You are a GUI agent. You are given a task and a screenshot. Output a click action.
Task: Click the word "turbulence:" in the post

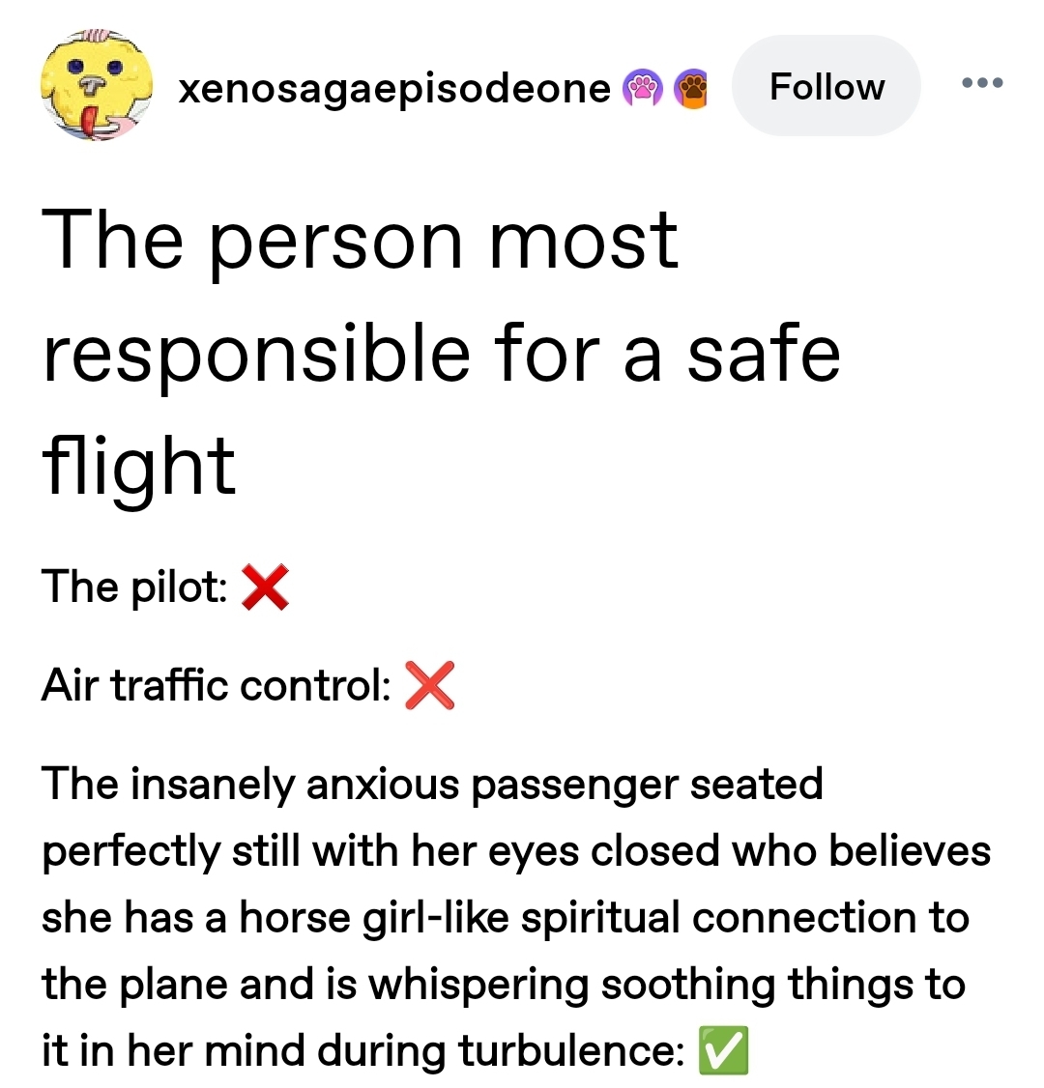point(571,1051)
